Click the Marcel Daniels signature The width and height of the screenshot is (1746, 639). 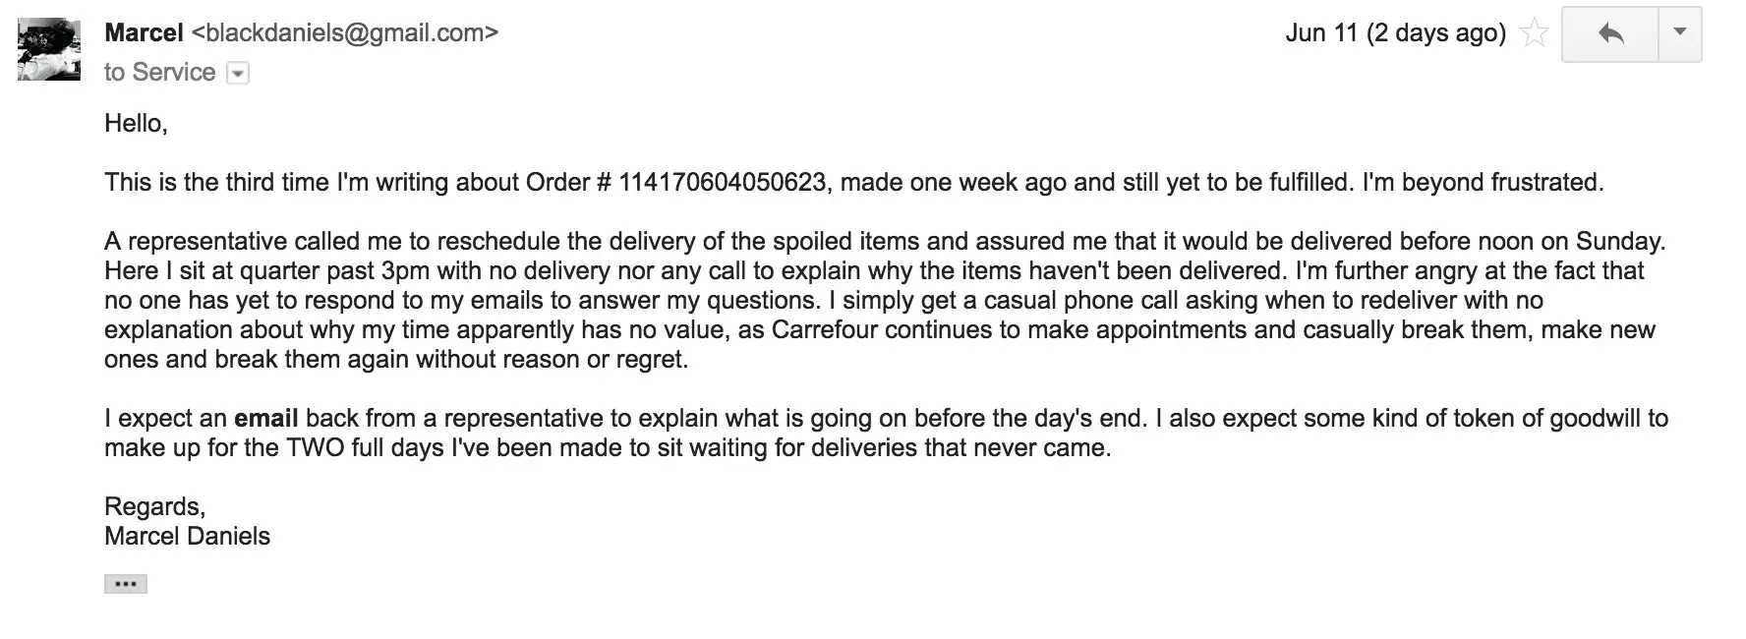pyautogui.click(x=187, y=537)
